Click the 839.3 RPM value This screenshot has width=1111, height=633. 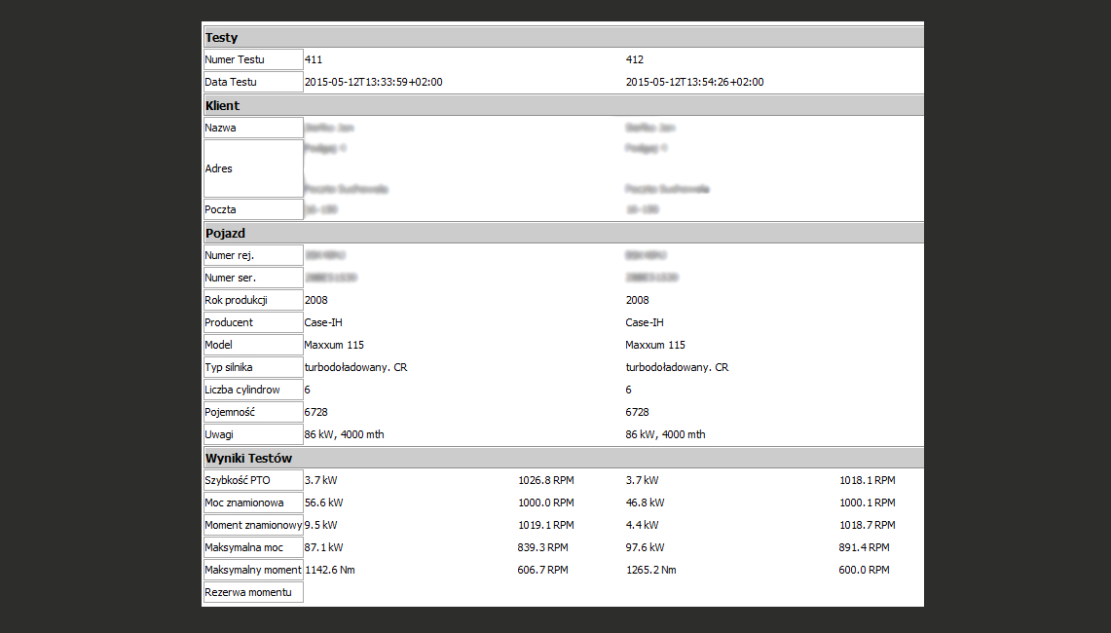[x=542, y=548]
